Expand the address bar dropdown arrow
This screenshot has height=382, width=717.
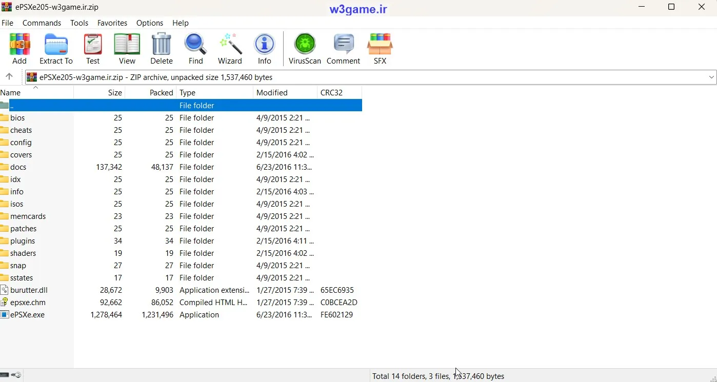coord(711,77)
